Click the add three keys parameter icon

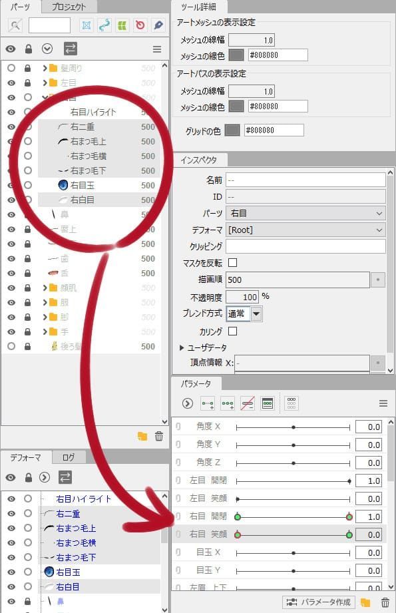click(228, 403)
